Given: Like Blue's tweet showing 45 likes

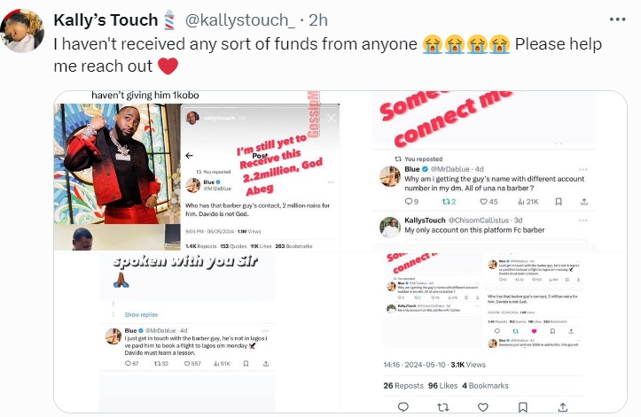Looking at the screenshot, I should (489, 201).
